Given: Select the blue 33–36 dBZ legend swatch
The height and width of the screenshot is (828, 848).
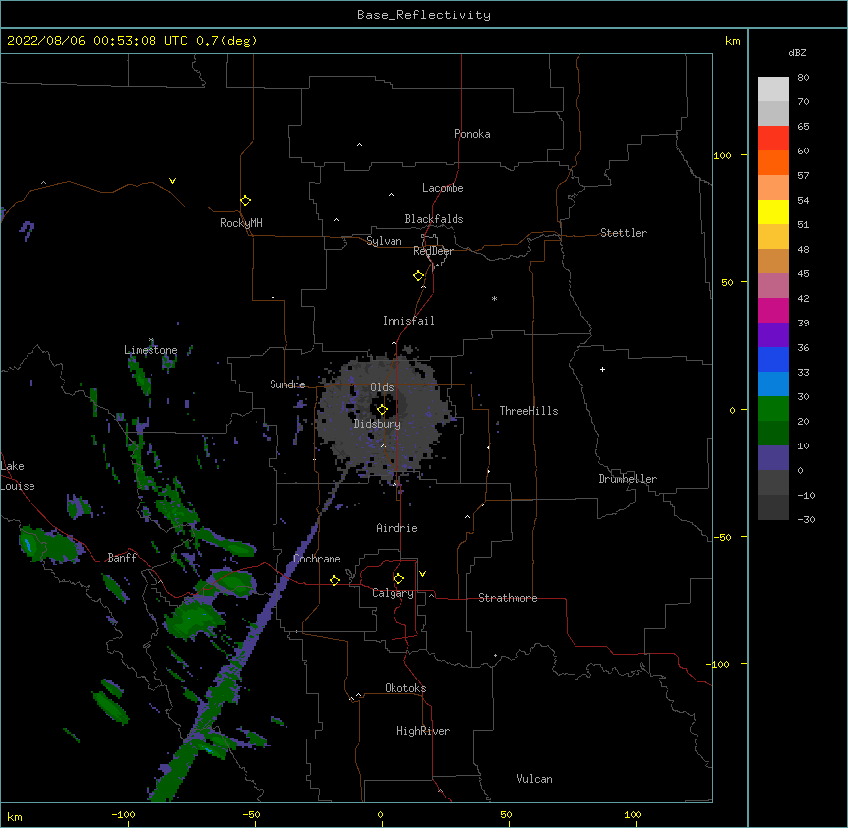Looking at the screenshot, I should coord(773,359).
